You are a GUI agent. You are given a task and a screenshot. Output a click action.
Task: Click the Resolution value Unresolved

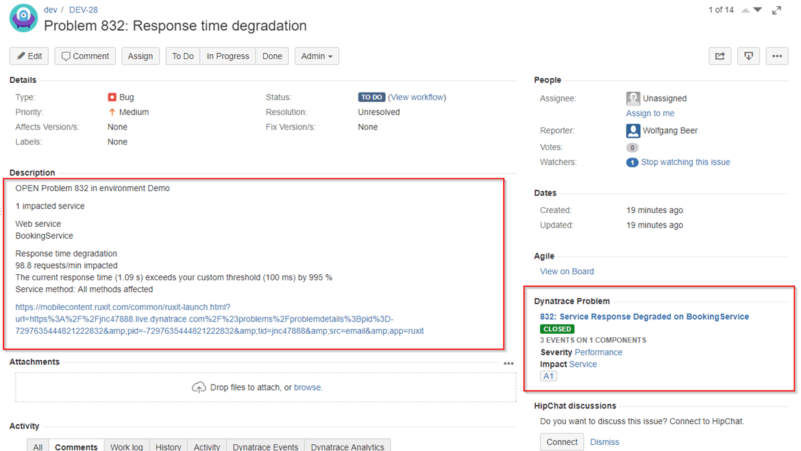pyautogui.click(x=379, y=112)
